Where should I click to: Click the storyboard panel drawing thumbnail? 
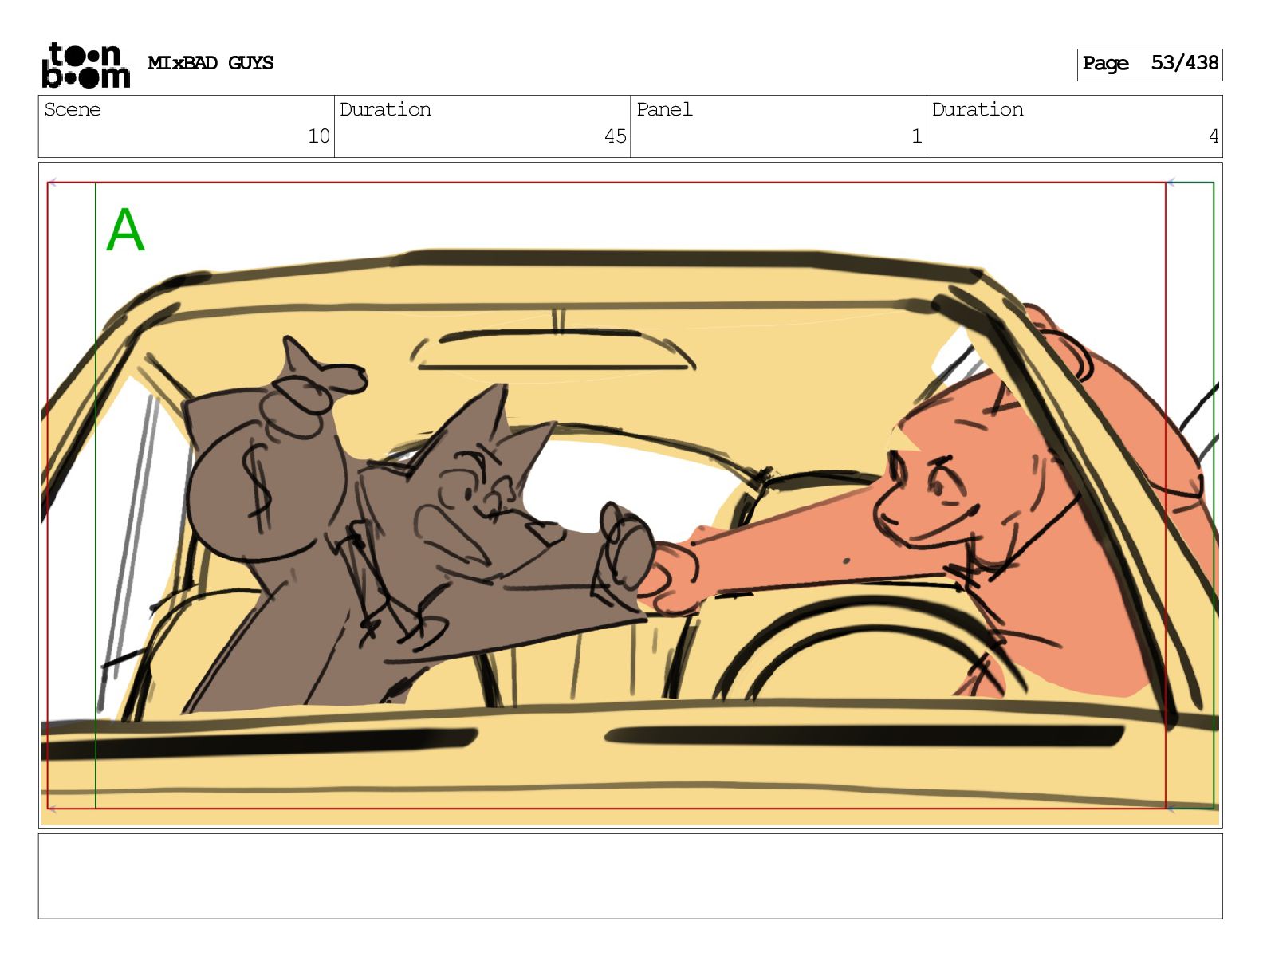(630, 495)
